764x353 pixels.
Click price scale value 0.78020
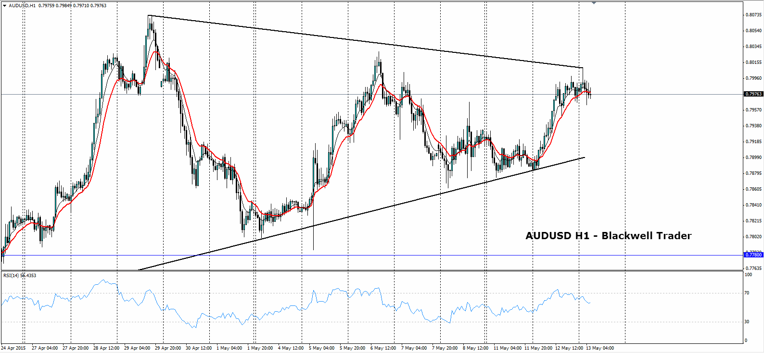pyautogui.click(x=753, y=237)
